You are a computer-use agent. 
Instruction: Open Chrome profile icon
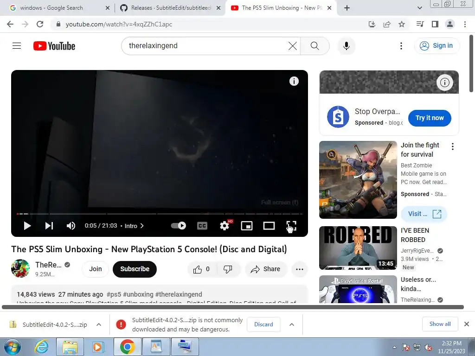coord(450,24)
